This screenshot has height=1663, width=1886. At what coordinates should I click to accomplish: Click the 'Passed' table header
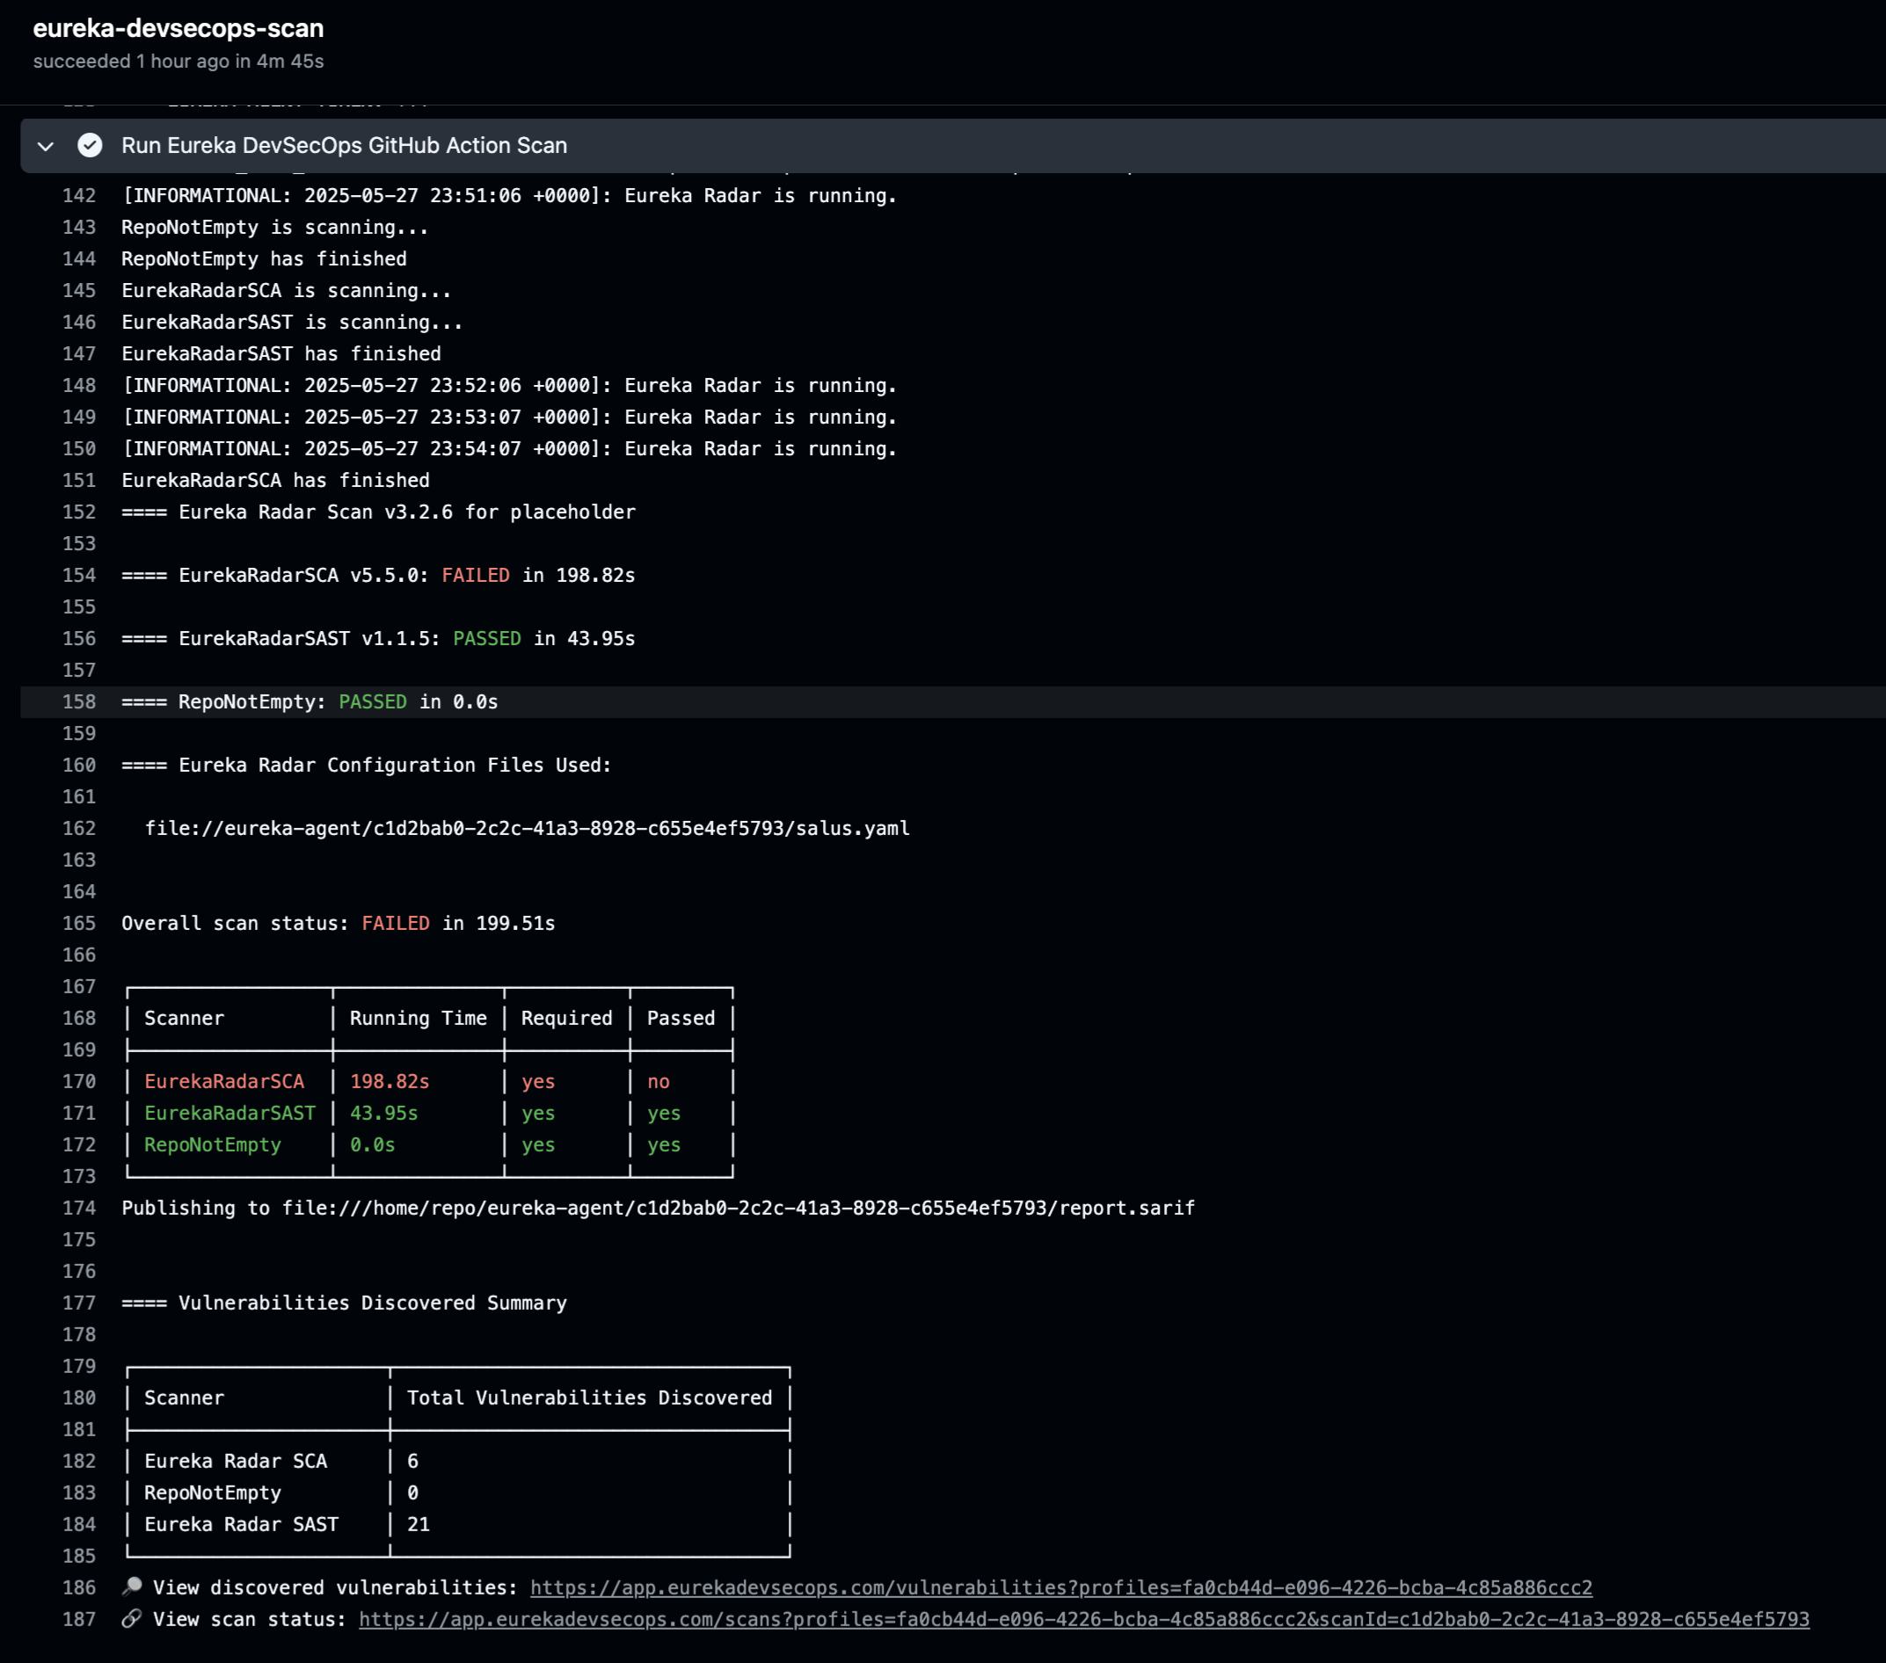click(681, 1017)
